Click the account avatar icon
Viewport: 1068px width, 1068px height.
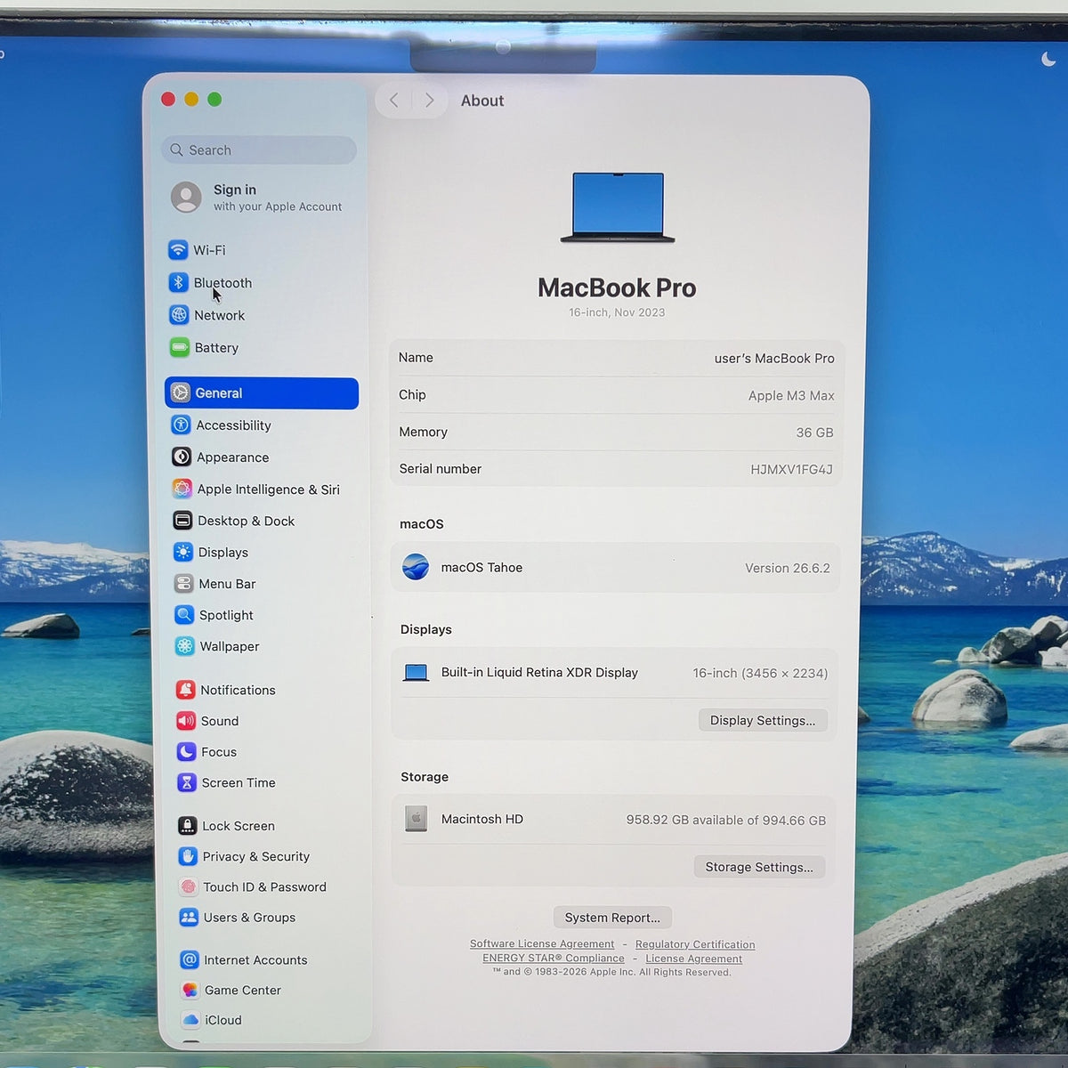(x=186, y=198)
